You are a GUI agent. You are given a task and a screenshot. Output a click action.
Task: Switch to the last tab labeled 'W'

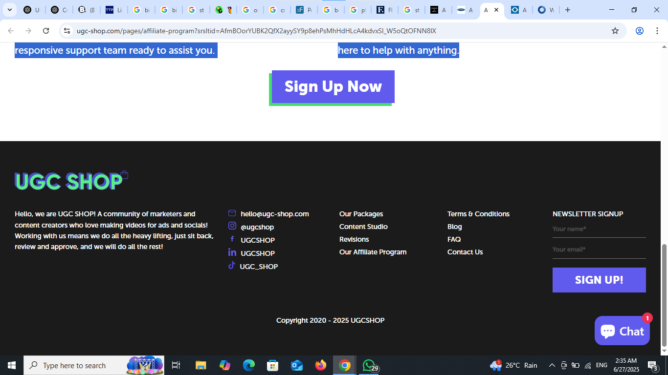click(546, 10)
